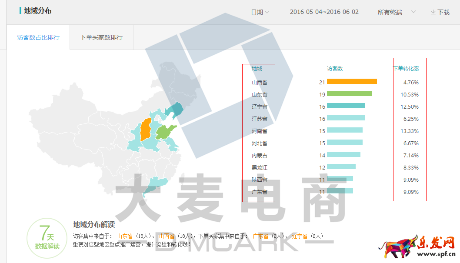Select 河南省 row in region list
The width and height of the screenshot is (460, 263).
[260, 131]
